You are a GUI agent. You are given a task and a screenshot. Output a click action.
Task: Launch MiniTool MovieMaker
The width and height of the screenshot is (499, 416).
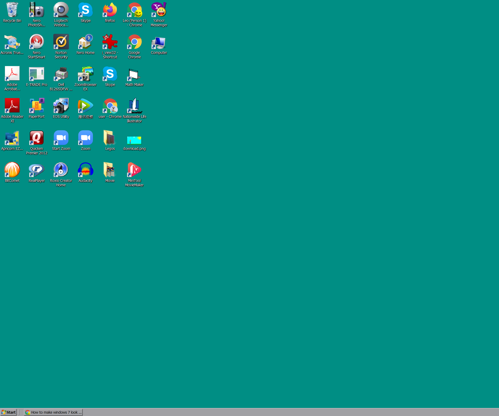[134, 170]
